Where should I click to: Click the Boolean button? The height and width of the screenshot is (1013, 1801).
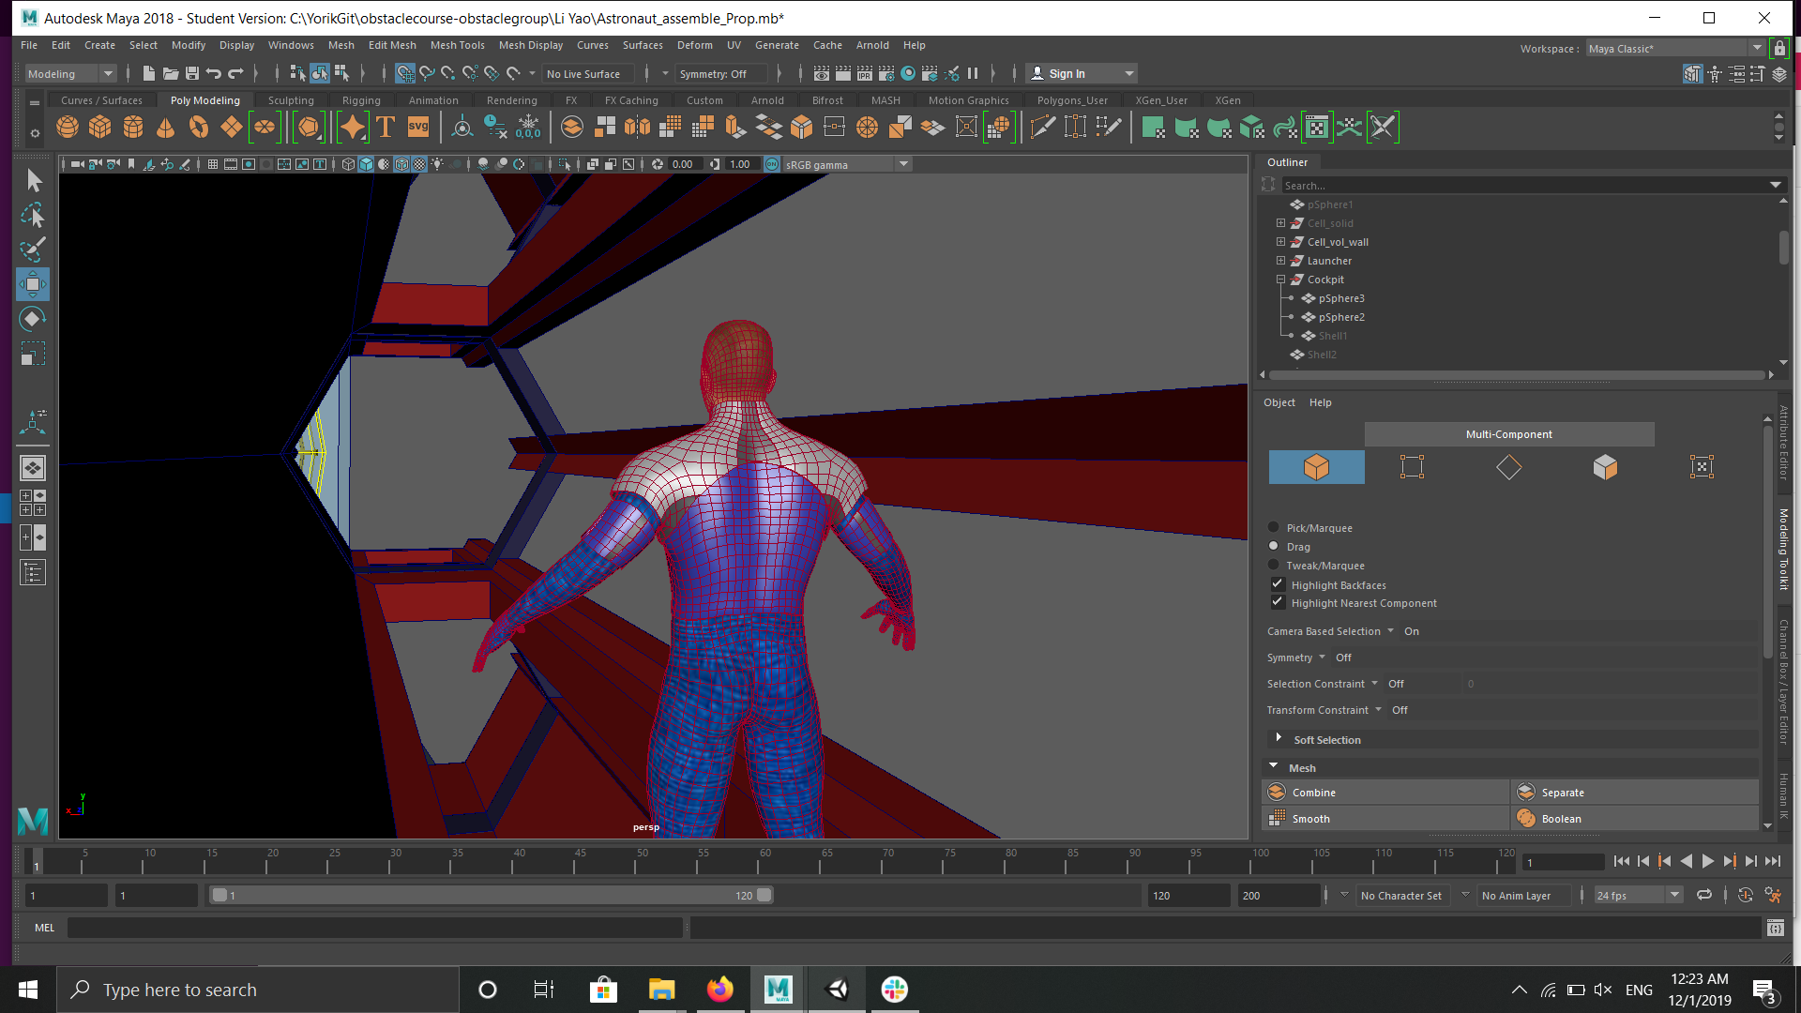(x=1561, y=819)
